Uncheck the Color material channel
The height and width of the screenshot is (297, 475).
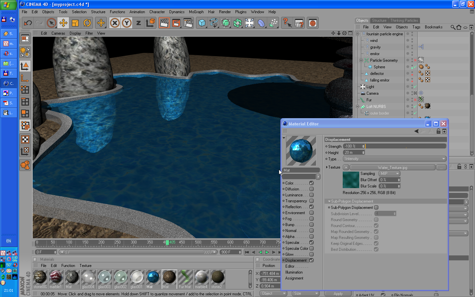[x=311, y=183]
